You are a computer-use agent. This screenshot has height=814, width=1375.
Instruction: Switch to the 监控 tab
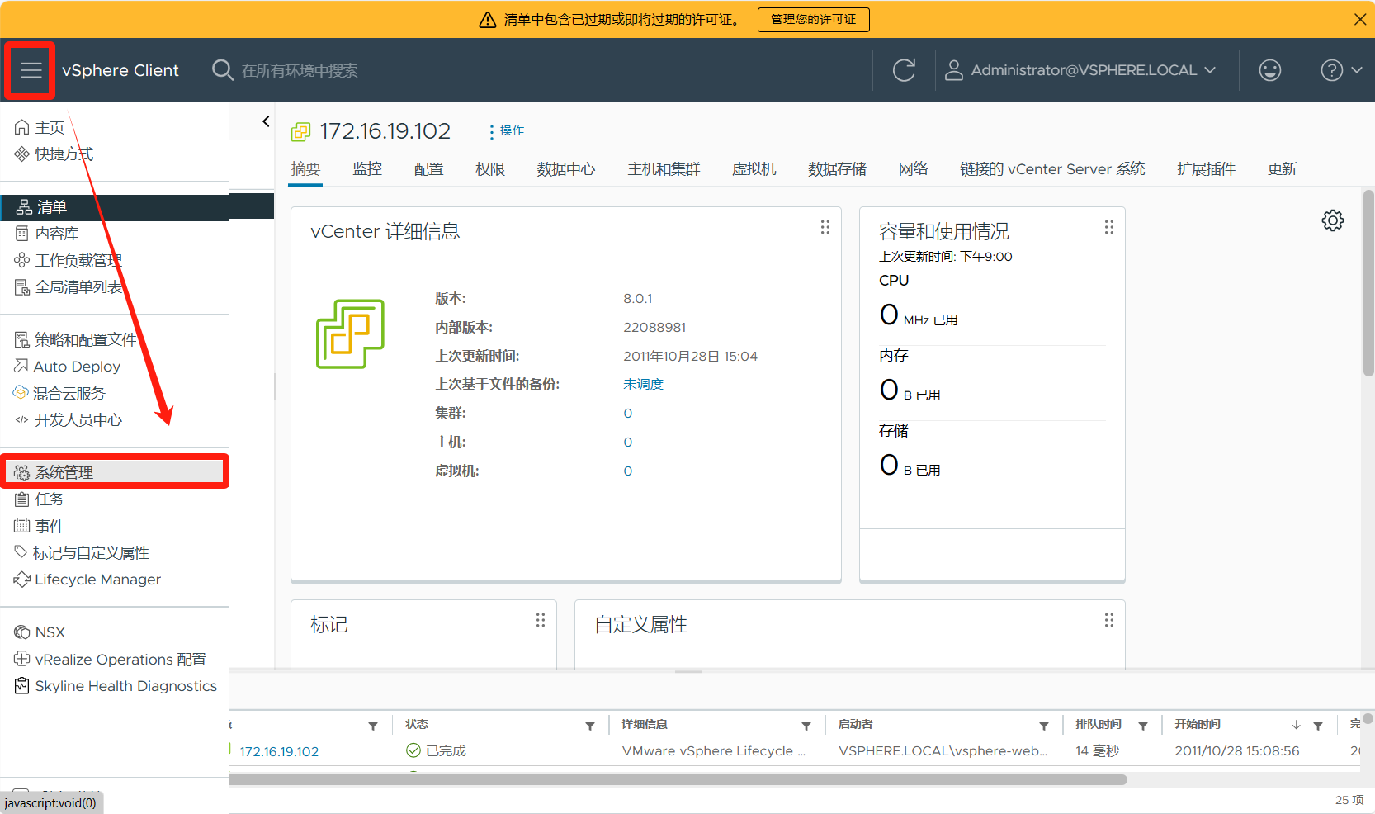(x=366, y=168)
